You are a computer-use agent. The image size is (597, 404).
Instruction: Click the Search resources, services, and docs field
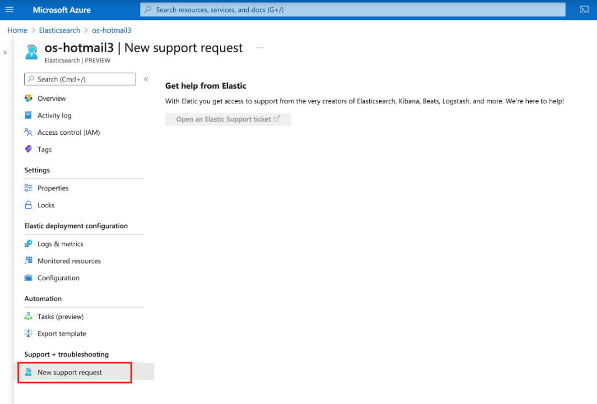(353, 10)
